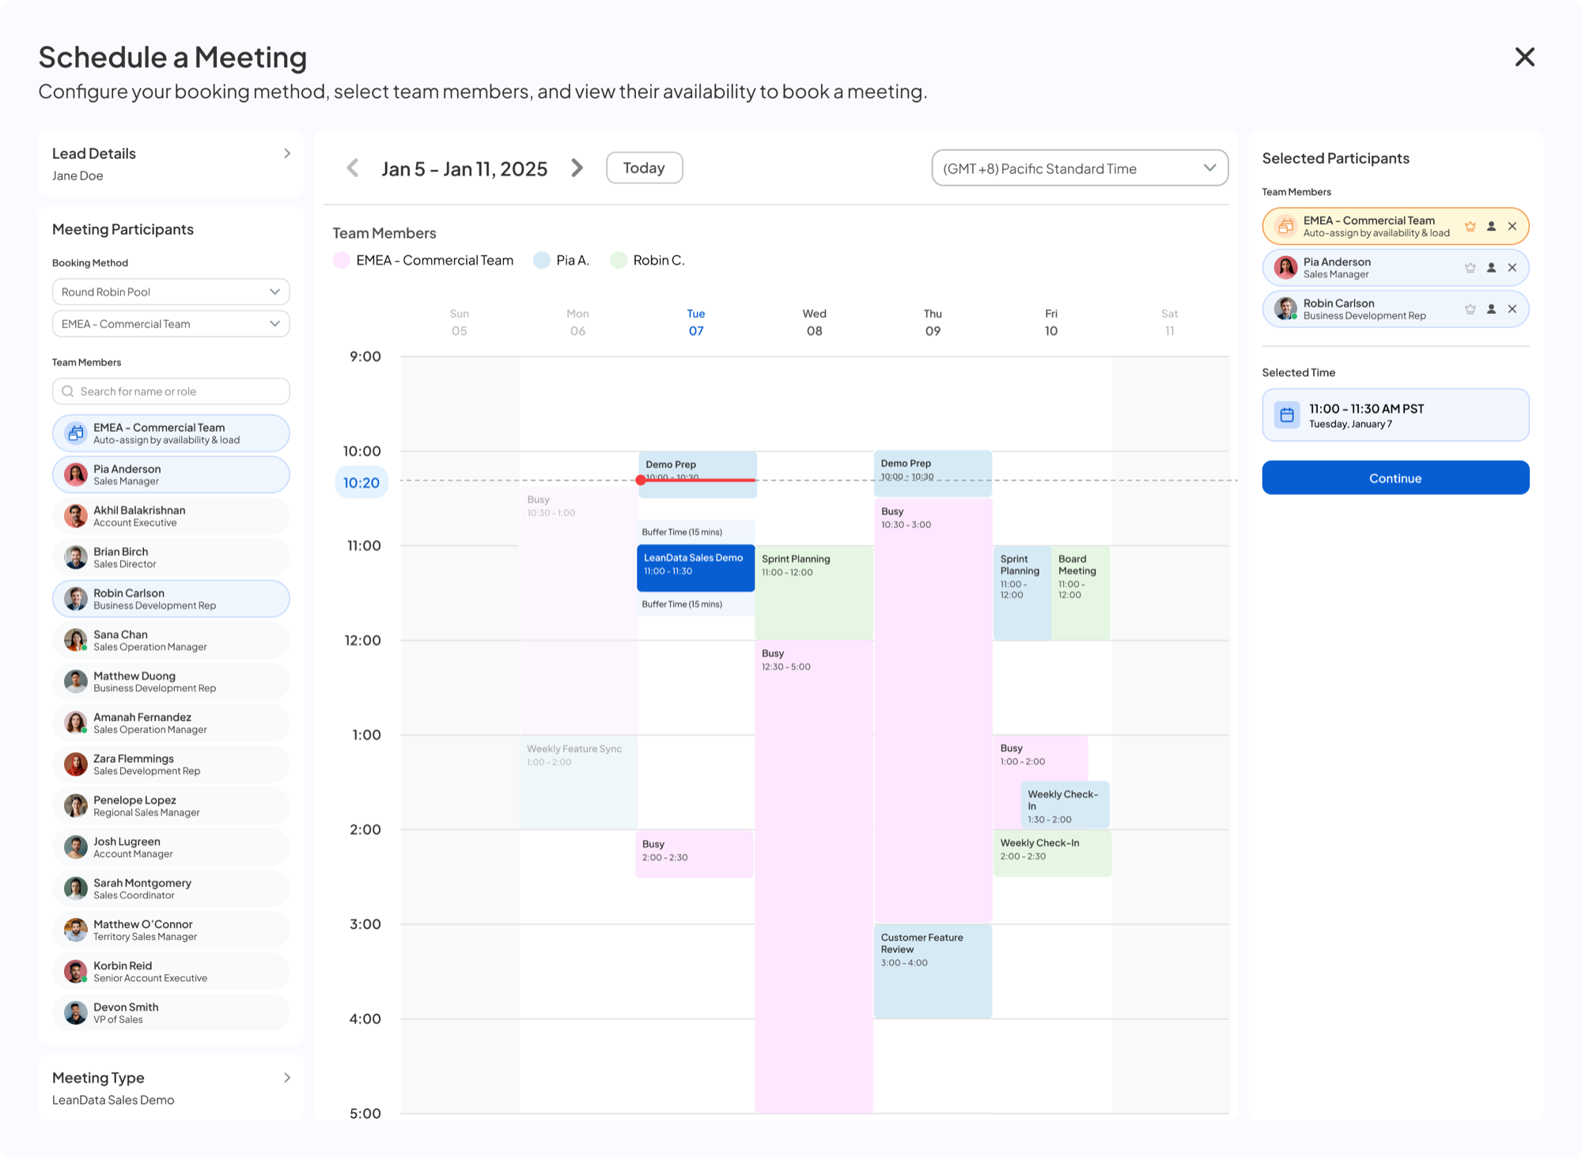Go to next week arrow
Viewport: 1582px width, 1159px height.
tap(577, 168)
